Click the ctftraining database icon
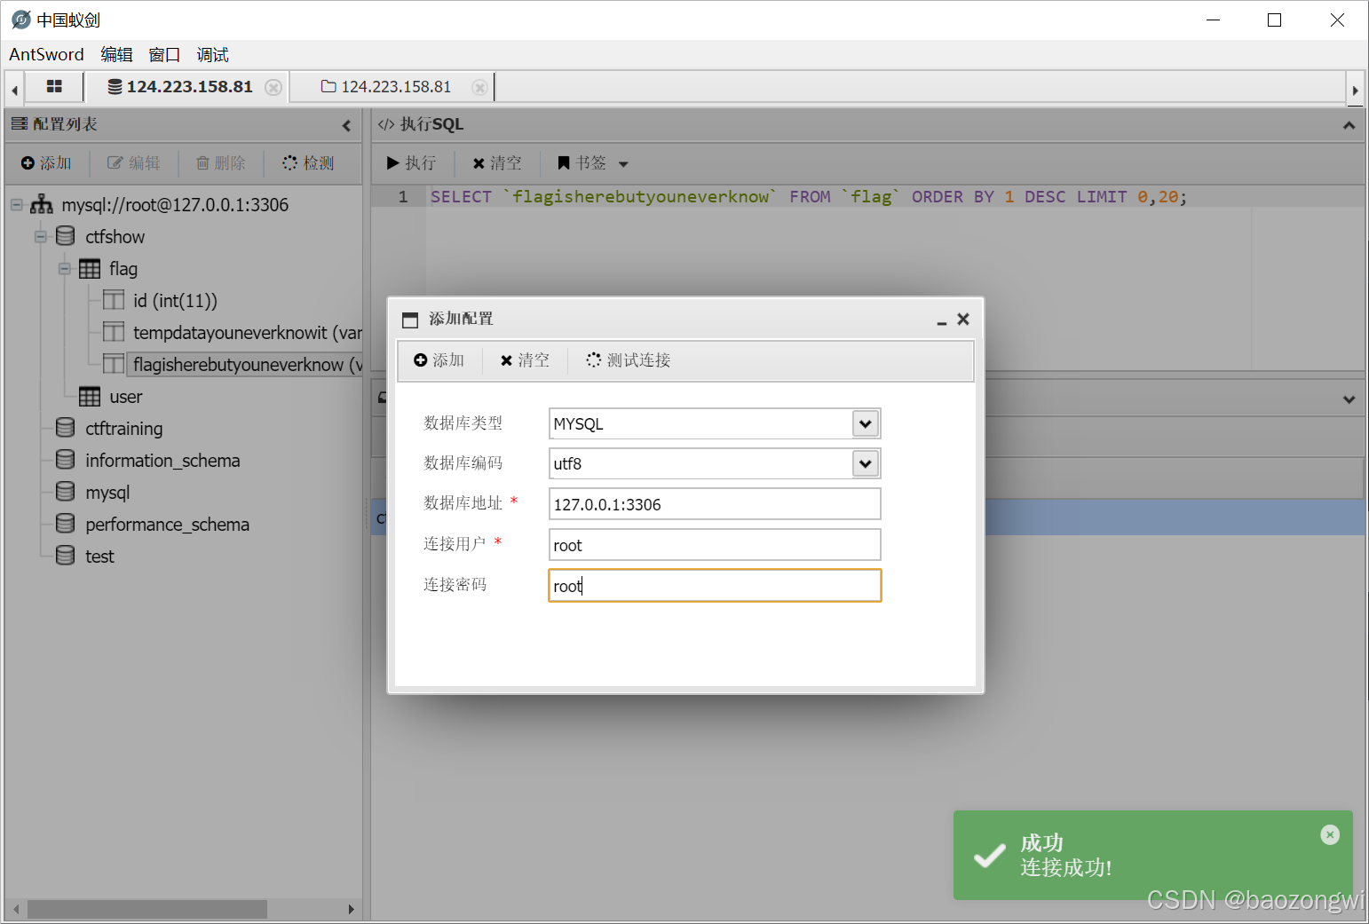The width and height of the screenshot is (1369, 924). 65,428
